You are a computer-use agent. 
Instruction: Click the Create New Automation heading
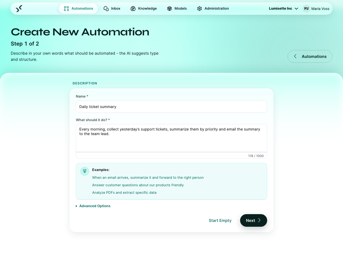[x=80, y=32]
